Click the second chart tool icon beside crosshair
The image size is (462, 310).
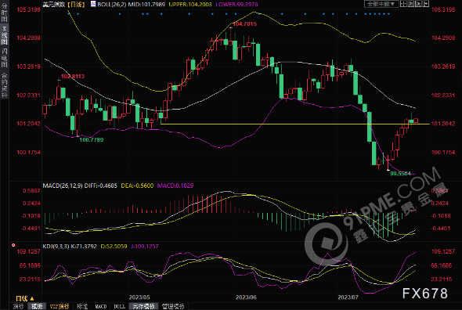pos(411,4)
